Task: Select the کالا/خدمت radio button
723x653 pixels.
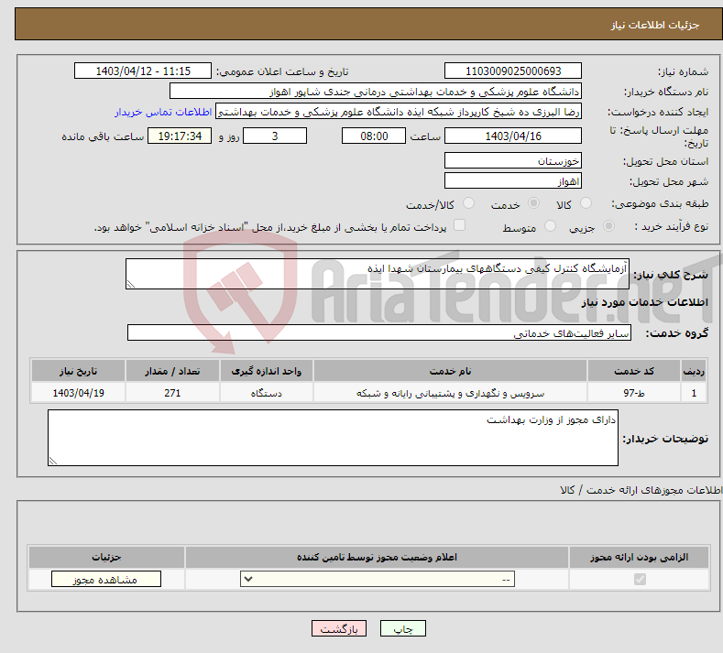Action: coord(468,203)
